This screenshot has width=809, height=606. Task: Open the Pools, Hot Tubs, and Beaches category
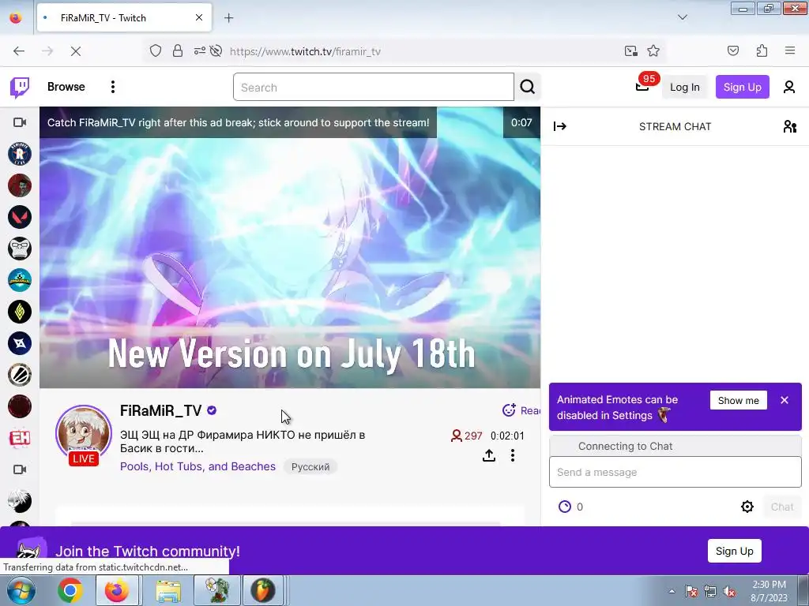pyautogui.click(x=198, y=466)
